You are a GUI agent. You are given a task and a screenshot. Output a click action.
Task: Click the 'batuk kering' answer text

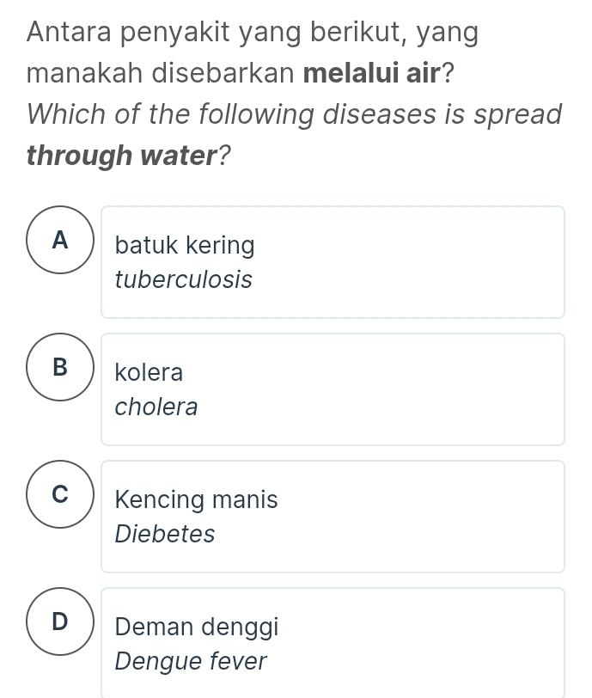click(185, 246)
